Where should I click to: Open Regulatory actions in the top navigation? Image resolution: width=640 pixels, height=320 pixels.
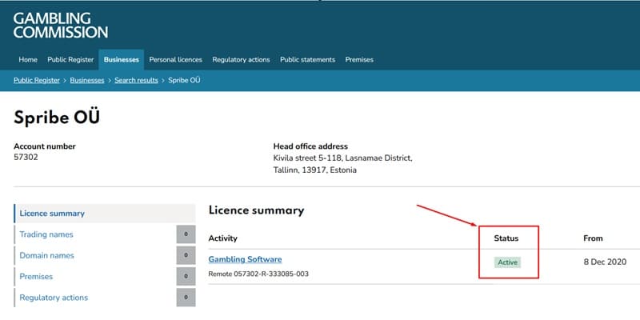(x=241, y=59)
